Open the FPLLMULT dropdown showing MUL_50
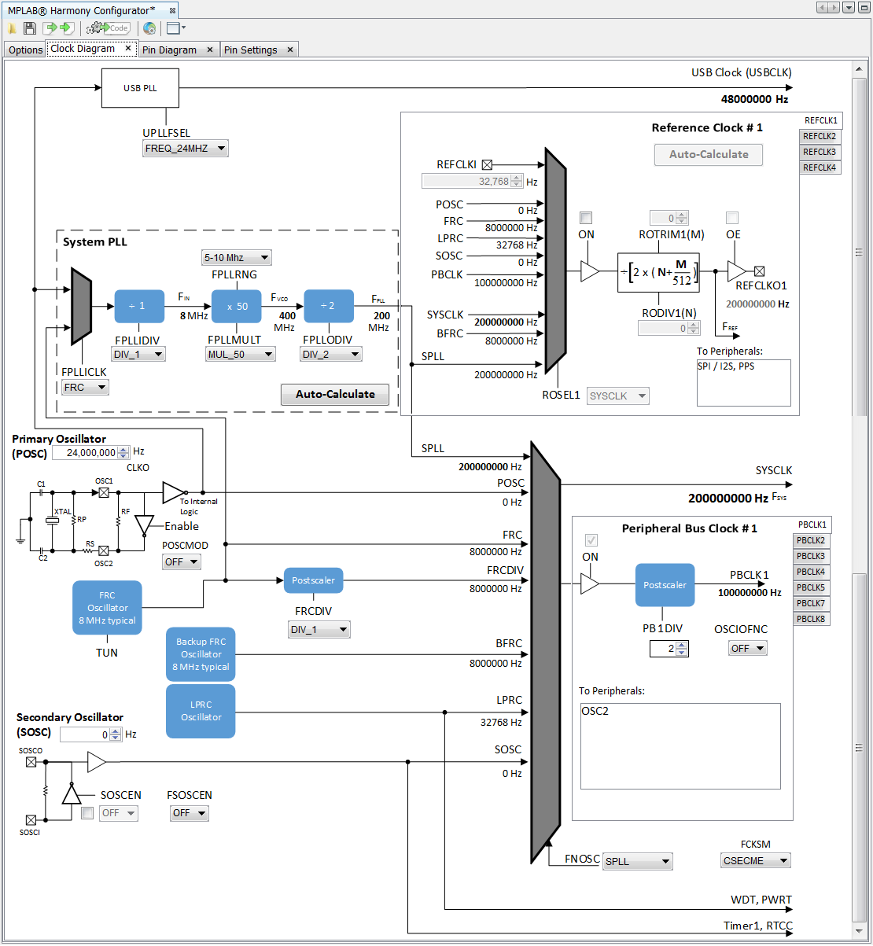 [240, 354]
